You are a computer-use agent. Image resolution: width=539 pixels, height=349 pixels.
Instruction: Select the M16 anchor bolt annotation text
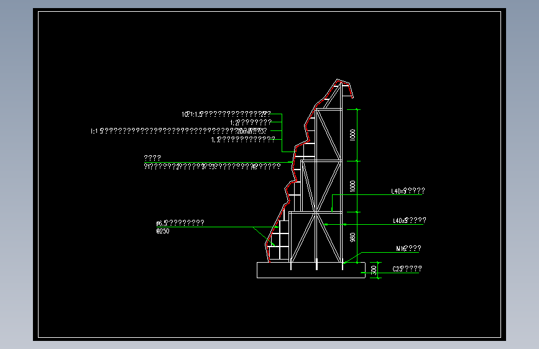coord(408,248)
